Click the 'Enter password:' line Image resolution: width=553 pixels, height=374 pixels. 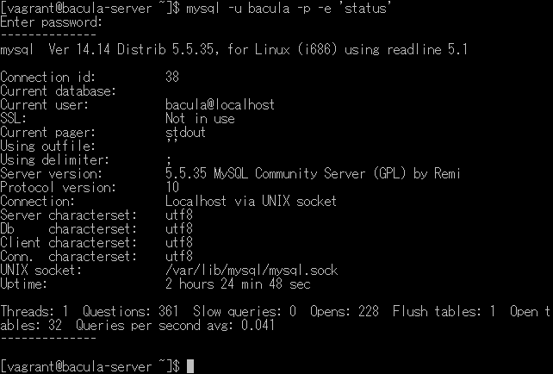pos(51,22)
